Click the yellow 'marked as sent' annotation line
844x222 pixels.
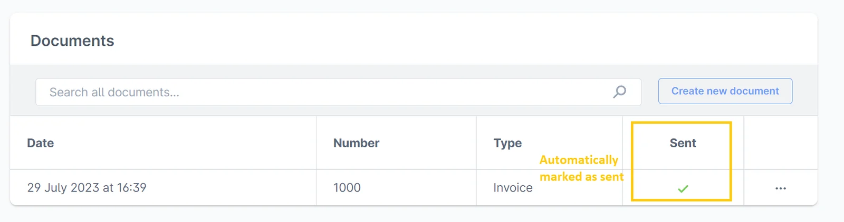(582, 177)
